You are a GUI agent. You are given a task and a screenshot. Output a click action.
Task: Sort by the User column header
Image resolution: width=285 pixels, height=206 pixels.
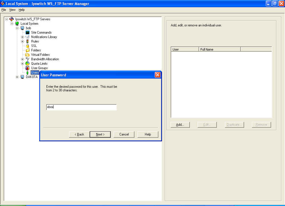click(x=185, y=49)
